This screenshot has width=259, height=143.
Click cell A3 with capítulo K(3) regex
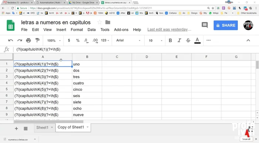click(x=43, y=77)
